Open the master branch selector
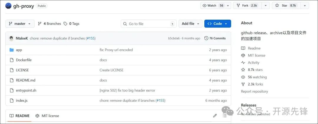Viewport: 318px width, 124px height. pos(20,24)
